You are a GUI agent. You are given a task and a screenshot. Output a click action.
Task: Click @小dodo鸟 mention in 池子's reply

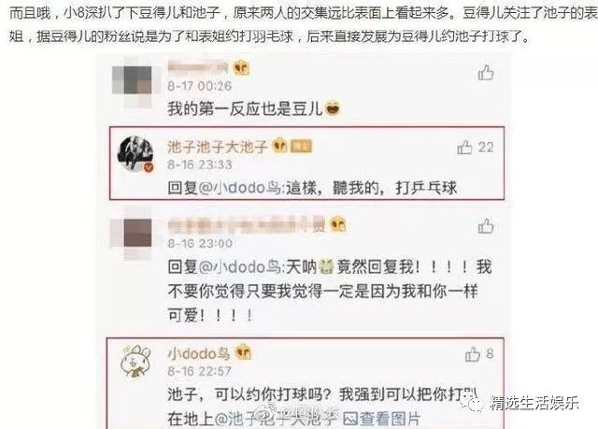pyautogui.click(x=240, y=188)
